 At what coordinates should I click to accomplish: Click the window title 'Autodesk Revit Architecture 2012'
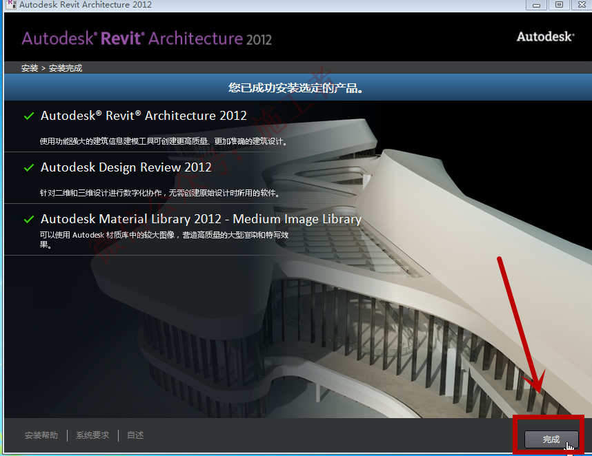click(x=86, y=5)
